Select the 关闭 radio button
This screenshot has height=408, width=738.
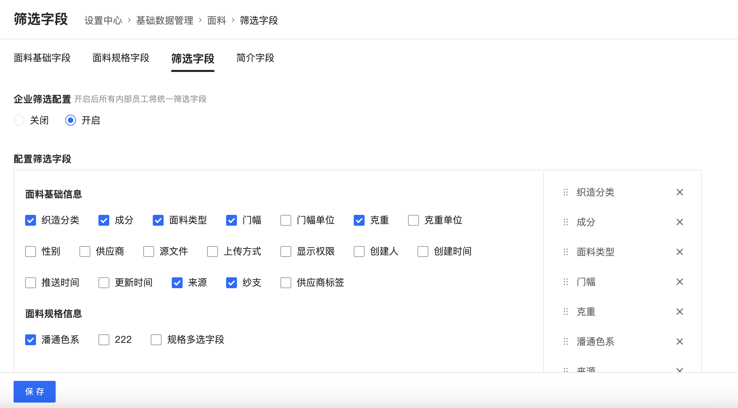tap(19, 120)
